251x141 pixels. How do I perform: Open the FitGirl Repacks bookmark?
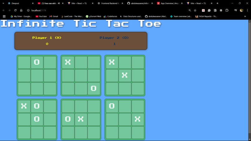(x=206, y=16)
